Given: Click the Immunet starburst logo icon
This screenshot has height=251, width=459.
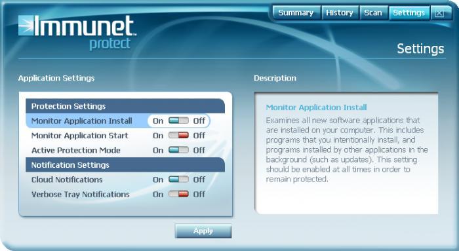Looking at the screenshot, I should (26, 26).
